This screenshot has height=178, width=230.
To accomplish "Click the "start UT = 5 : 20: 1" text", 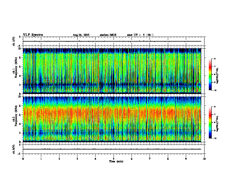I will [x=140, y=35].
